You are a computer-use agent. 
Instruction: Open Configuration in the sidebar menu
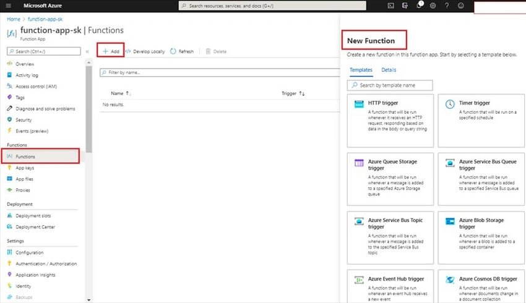30,252
